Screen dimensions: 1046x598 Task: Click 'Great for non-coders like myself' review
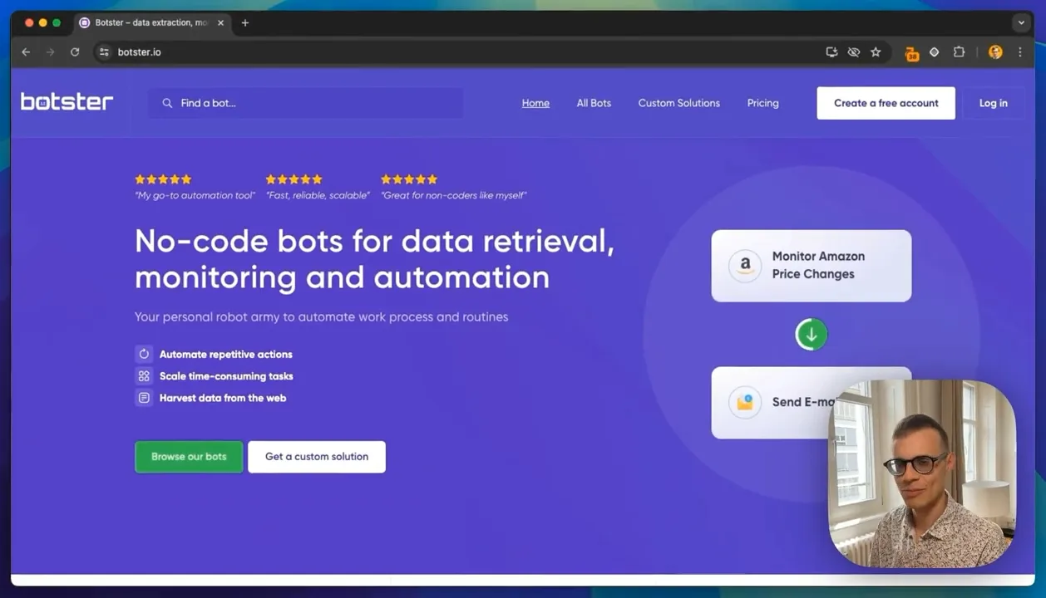pos(454,195)
